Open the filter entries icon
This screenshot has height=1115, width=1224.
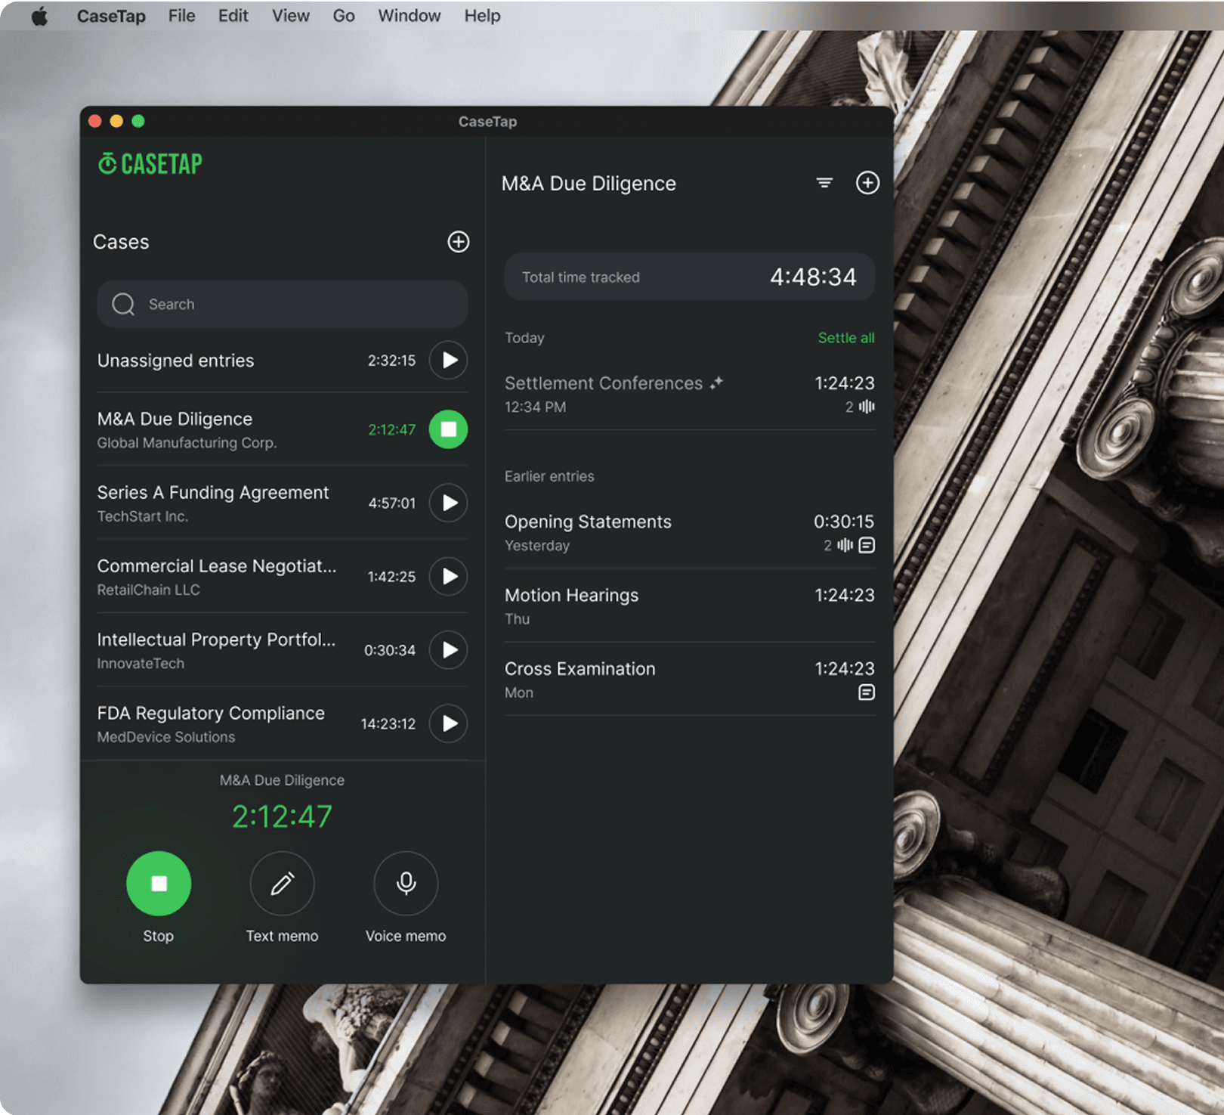pos(824,183)
